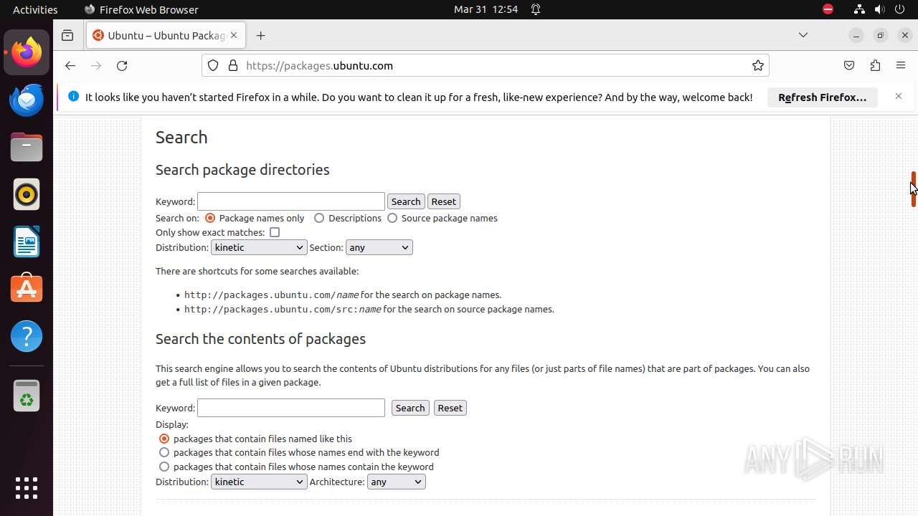Screen dimensions: 918x516
Task: Select files named like this option
Action: (164, 439)
